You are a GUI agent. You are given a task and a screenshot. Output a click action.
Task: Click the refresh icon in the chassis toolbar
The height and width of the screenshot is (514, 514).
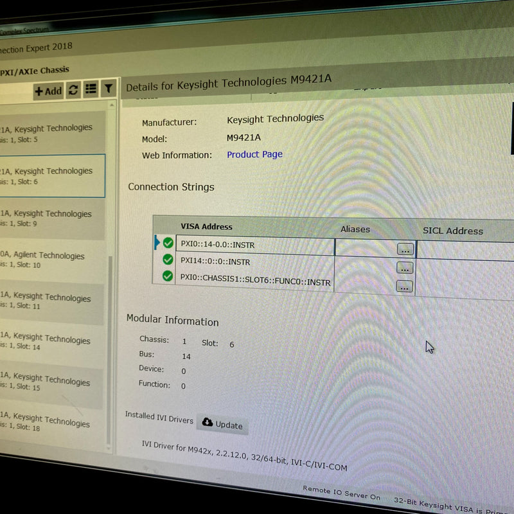[x=73, y=90]
